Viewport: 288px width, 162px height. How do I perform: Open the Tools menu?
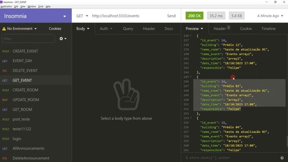click(41, 6)
